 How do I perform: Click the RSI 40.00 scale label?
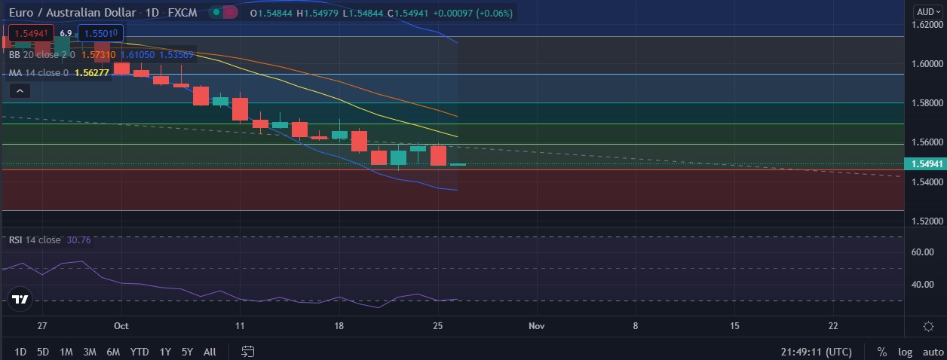[923, 285]
